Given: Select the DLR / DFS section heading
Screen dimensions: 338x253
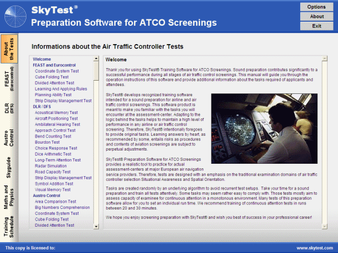Looking at the screenshot, I should pyautogui.click(x=42, y=106).
